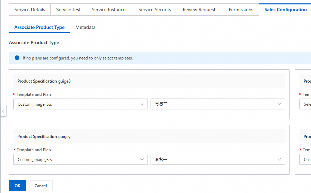Click the blue OK button
Screen dimensions: 311x193
point(17,186)
